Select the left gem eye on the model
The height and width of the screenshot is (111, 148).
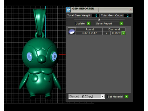coord(30,57)
